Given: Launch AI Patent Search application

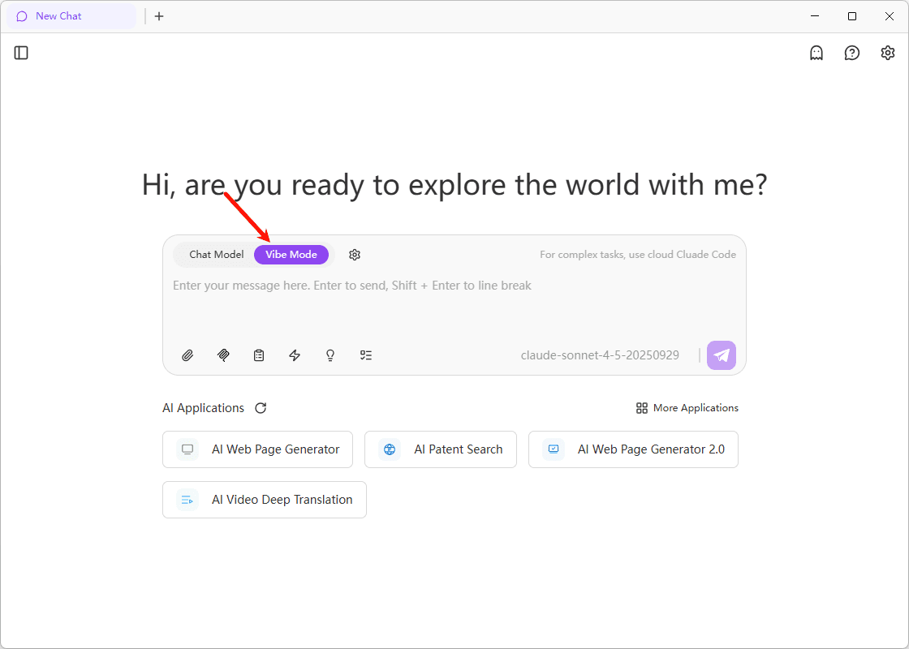Looking at the screenshot, I should (x=441, y=449).
